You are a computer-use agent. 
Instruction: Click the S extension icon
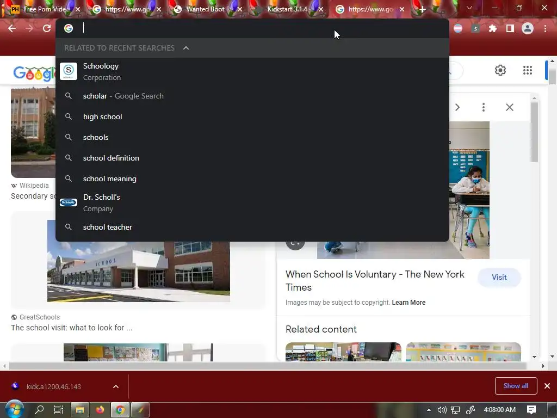tap(475, 28)
